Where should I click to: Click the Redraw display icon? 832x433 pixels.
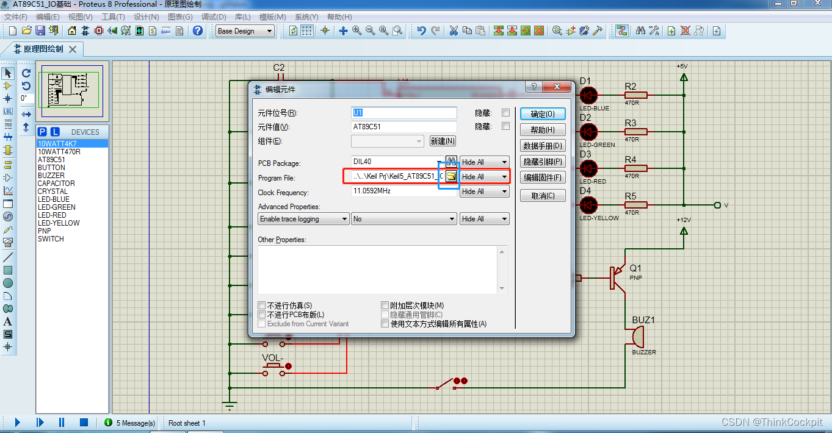tap(294, 30)
